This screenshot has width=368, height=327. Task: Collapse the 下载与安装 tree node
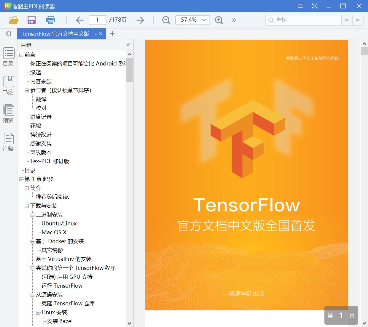tap(27, 206)
